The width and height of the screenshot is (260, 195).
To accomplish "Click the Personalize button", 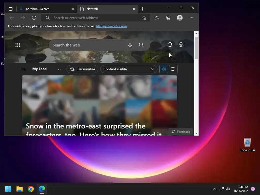I will tap(83, 69).
